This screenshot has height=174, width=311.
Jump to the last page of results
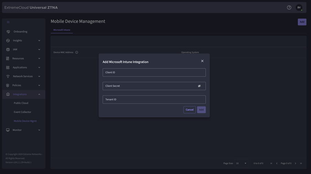click(301, 163)
